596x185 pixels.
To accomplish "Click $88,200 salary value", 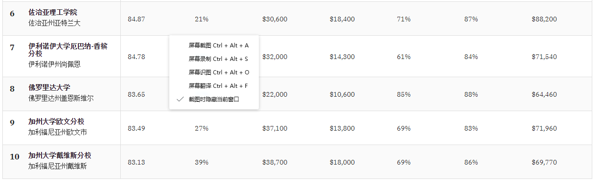I will tap(544, 19).
